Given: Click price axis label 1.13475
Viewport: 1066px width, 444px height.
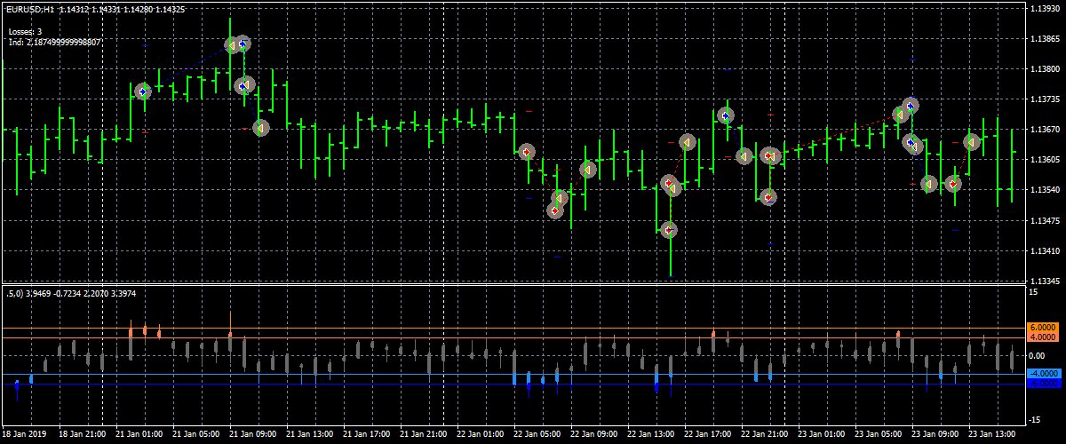Looking at the screenshot, I should click(x=1045, y=220).
